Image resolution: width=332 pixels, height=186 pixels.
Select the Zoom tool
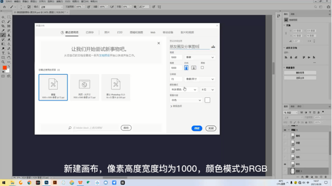click(3, 62)
